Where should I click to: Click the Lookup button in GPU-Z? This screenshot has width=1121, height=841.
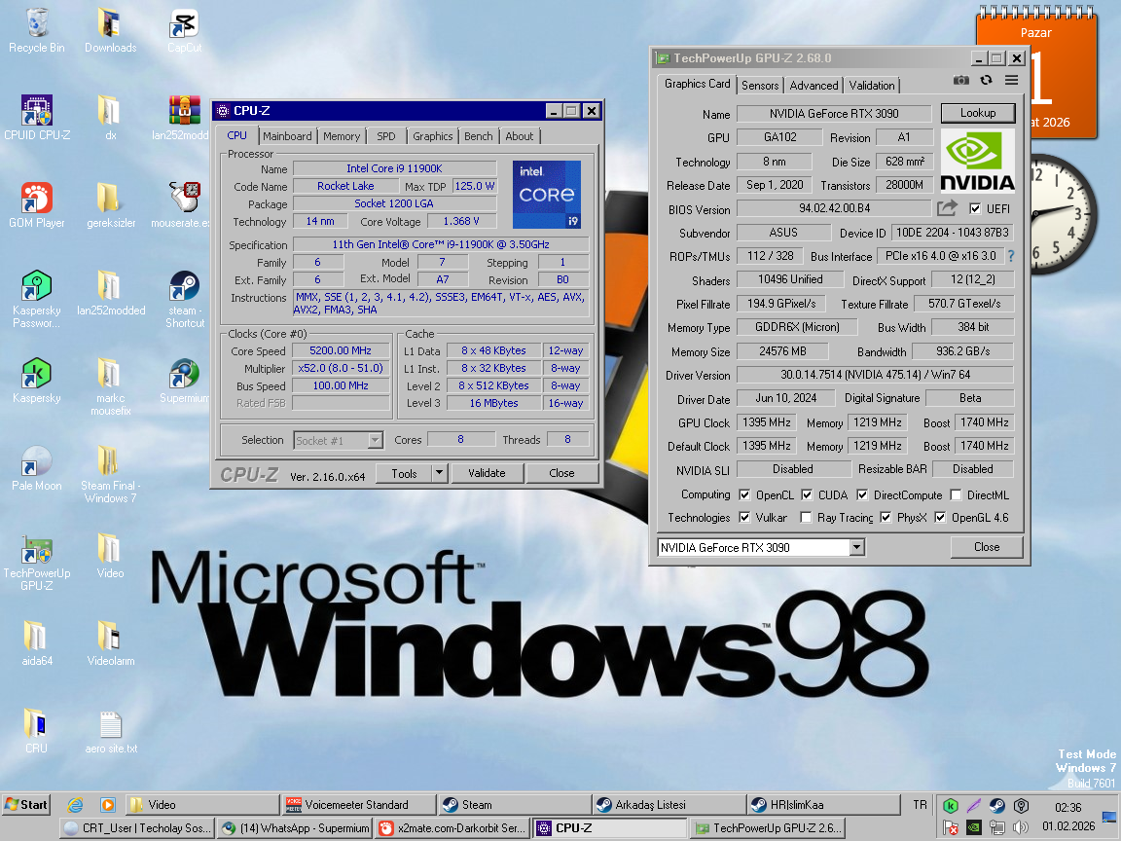pyautogui.click(x=978, y=113)
